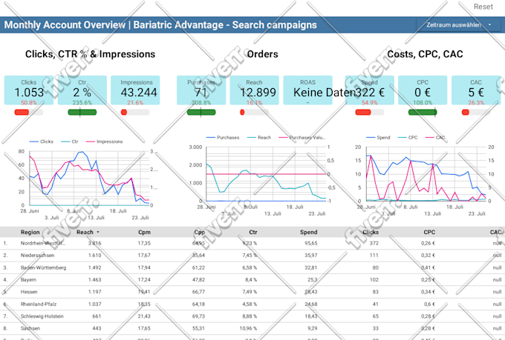Click the Cpm value 17,94

(144, 267)
